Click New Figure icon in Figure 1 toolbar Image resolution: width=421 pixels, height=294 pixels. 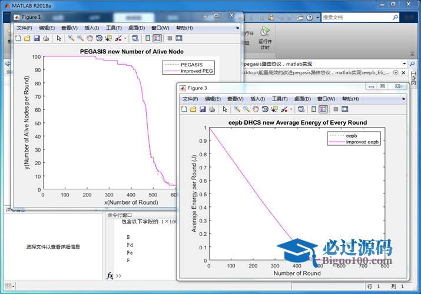18,38
